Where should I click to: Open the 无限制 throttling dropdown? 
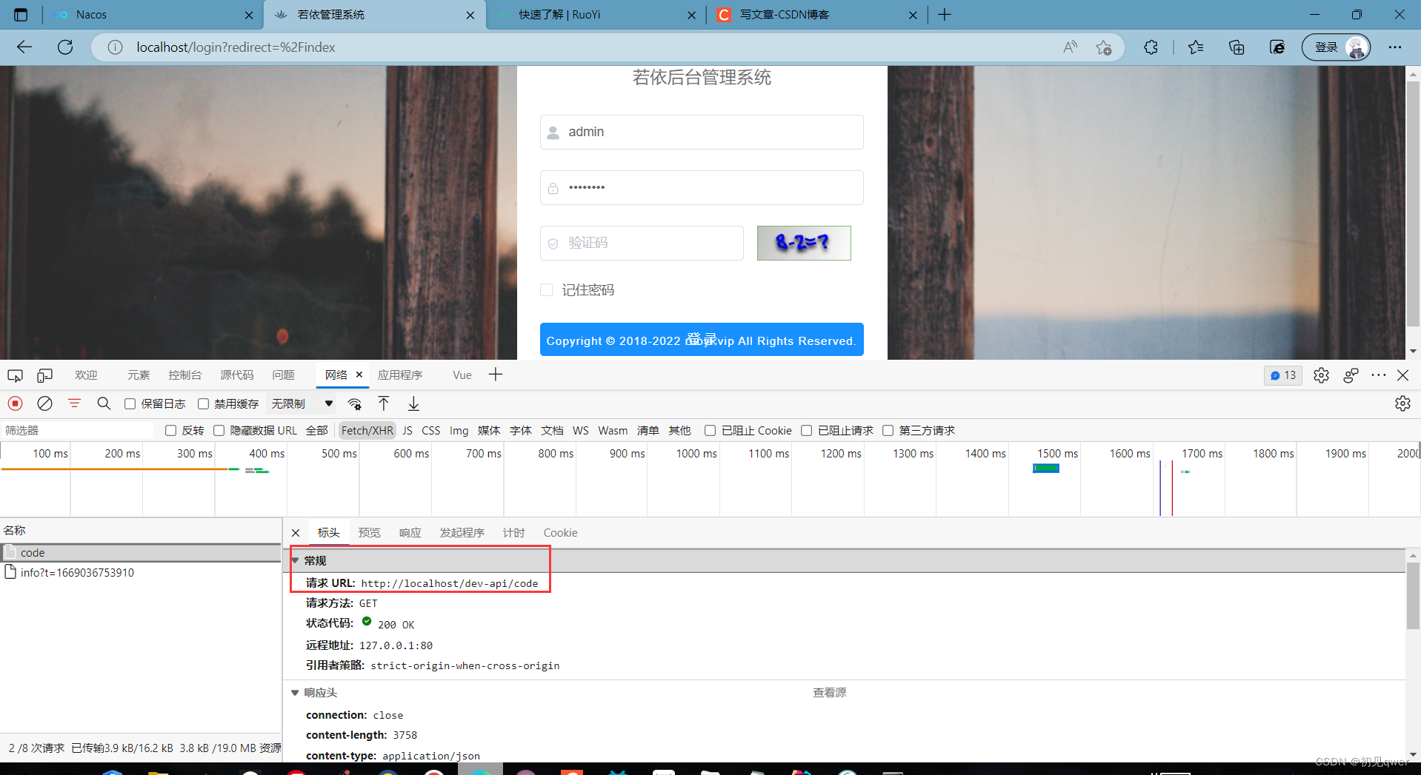pyautogui.click(x=302, y=403)
